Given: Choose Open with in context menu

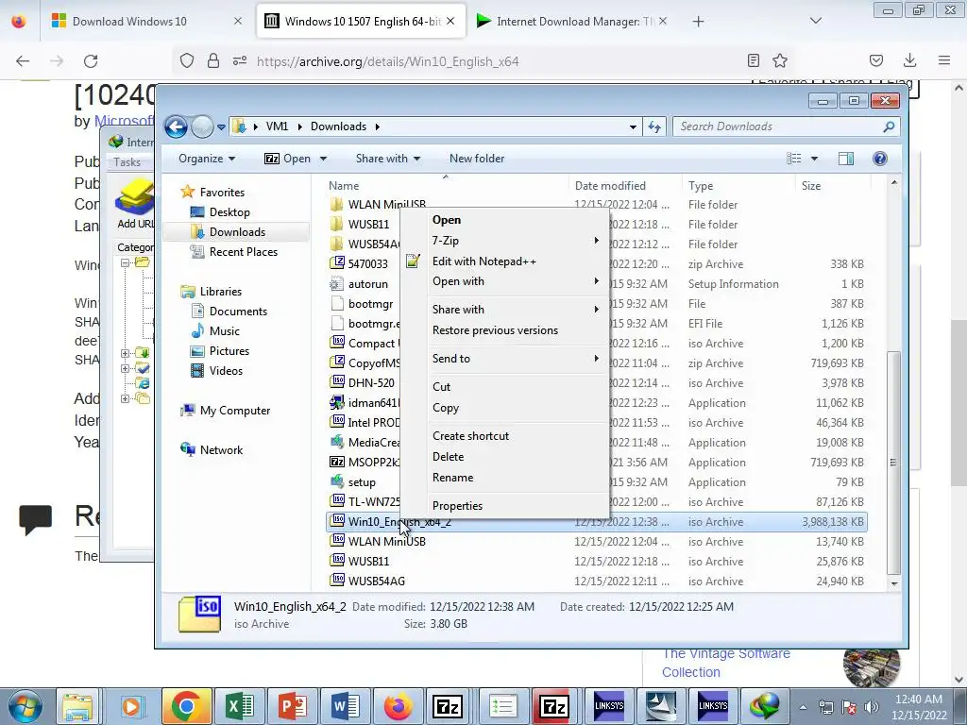Looking at the screenshot, I should (x=458, y=281).
